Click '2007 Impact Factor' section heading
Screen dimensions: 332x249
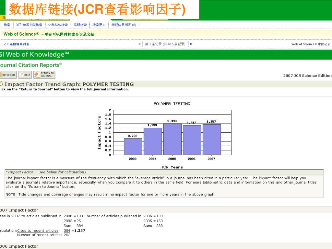pos(19,210)
